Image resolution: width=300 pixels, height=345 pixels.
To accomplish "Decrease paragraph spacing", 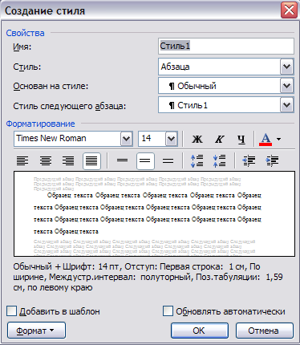I will point(220,161).
